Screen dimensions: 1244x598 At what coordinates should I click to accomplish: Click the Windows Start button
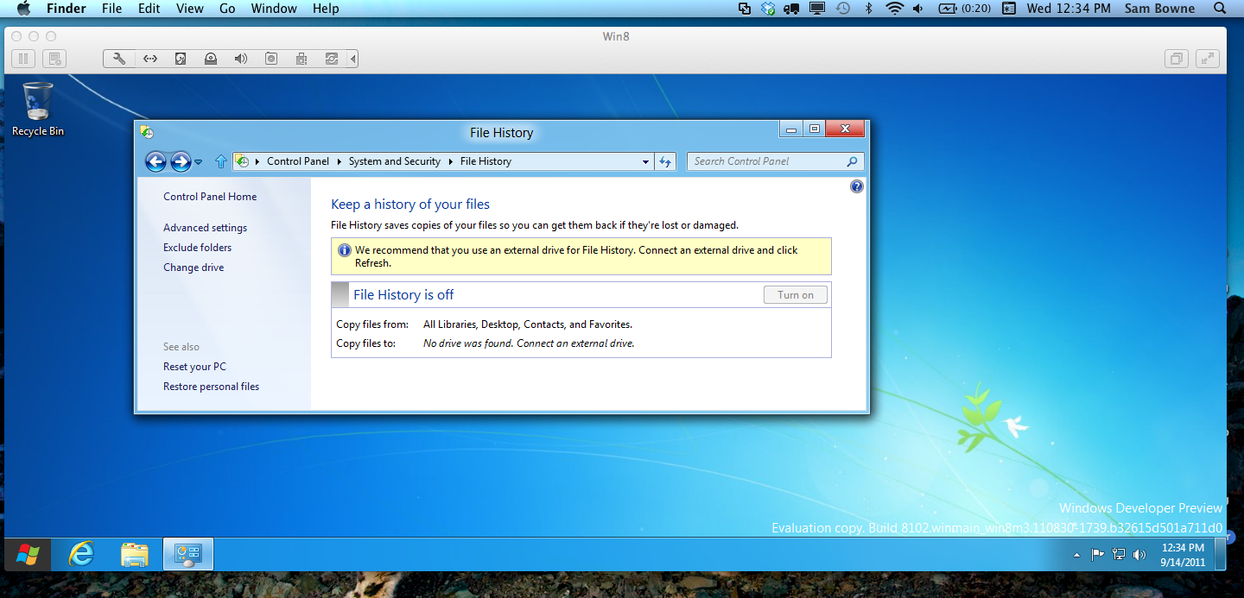(28, 554)
